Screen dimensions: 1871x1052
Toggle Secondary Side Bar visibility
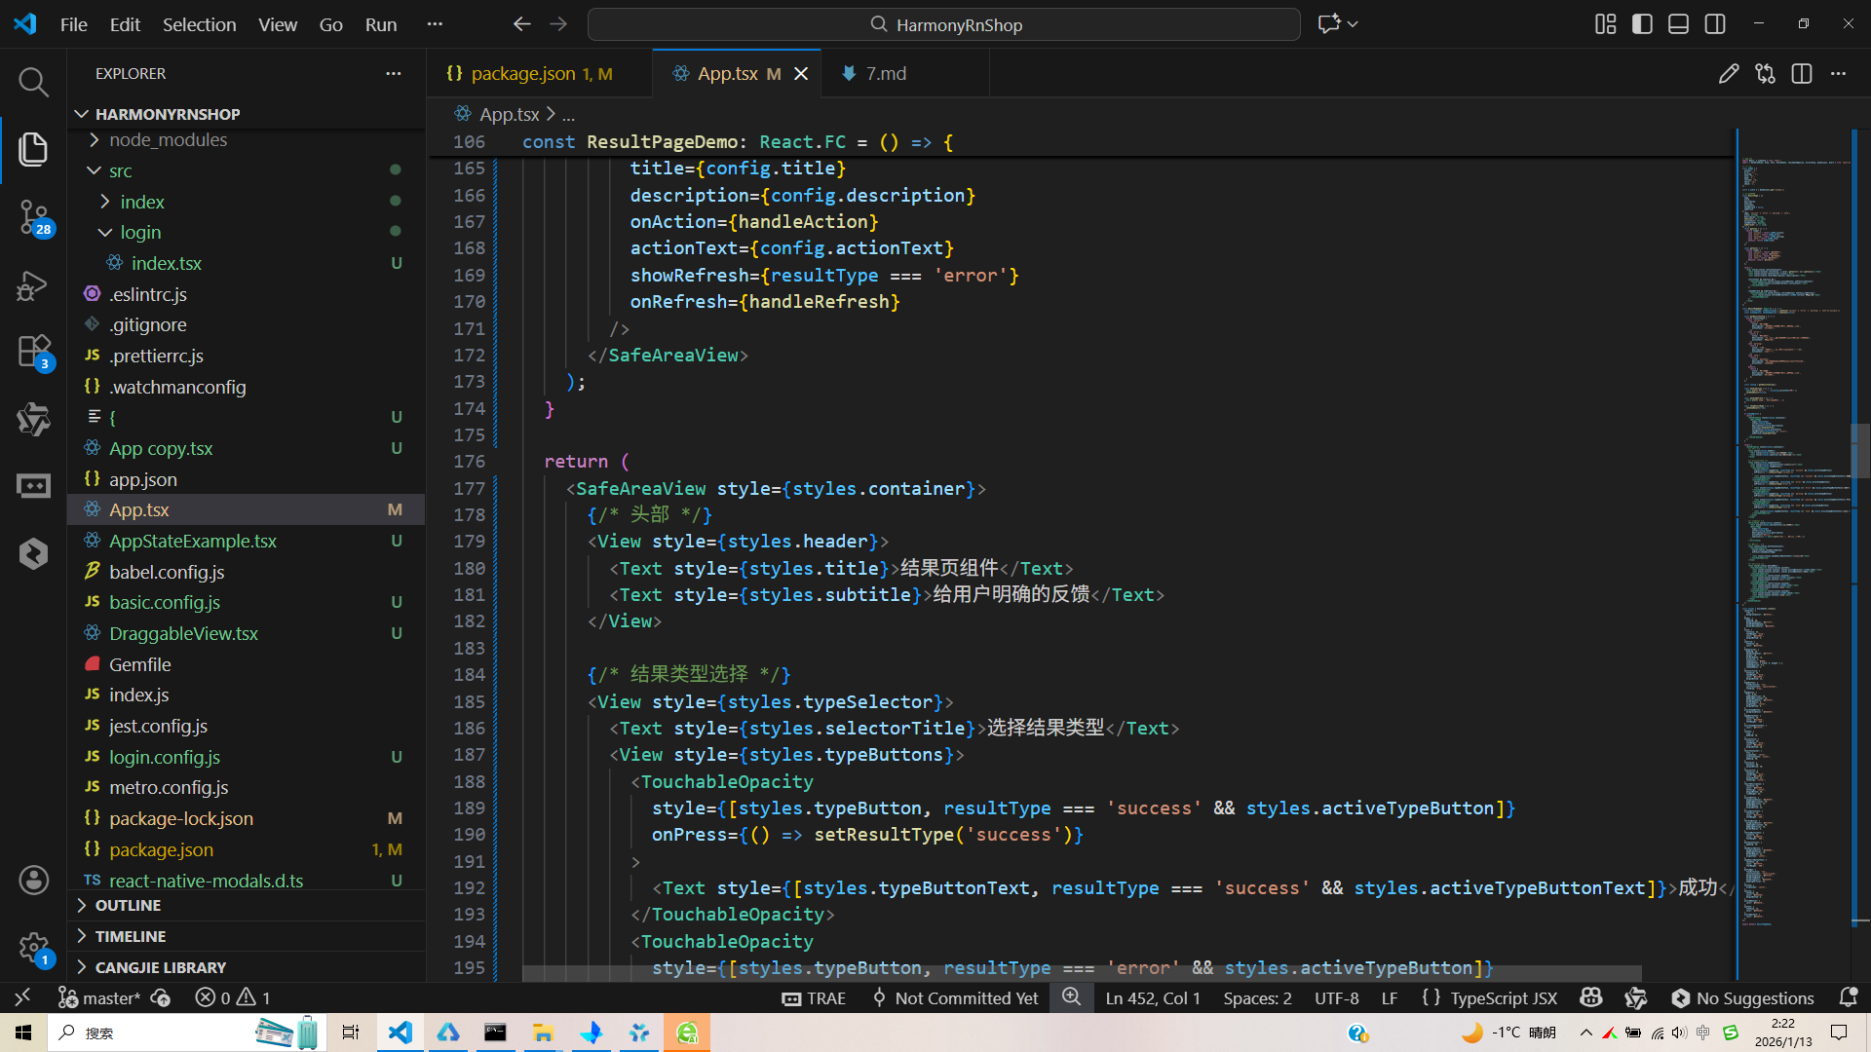pyautogui.click(x=1715, y=24)
